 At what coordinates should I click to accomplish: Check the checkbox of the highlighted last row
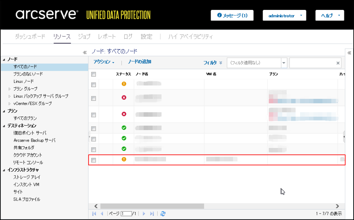tap(94, 160)
